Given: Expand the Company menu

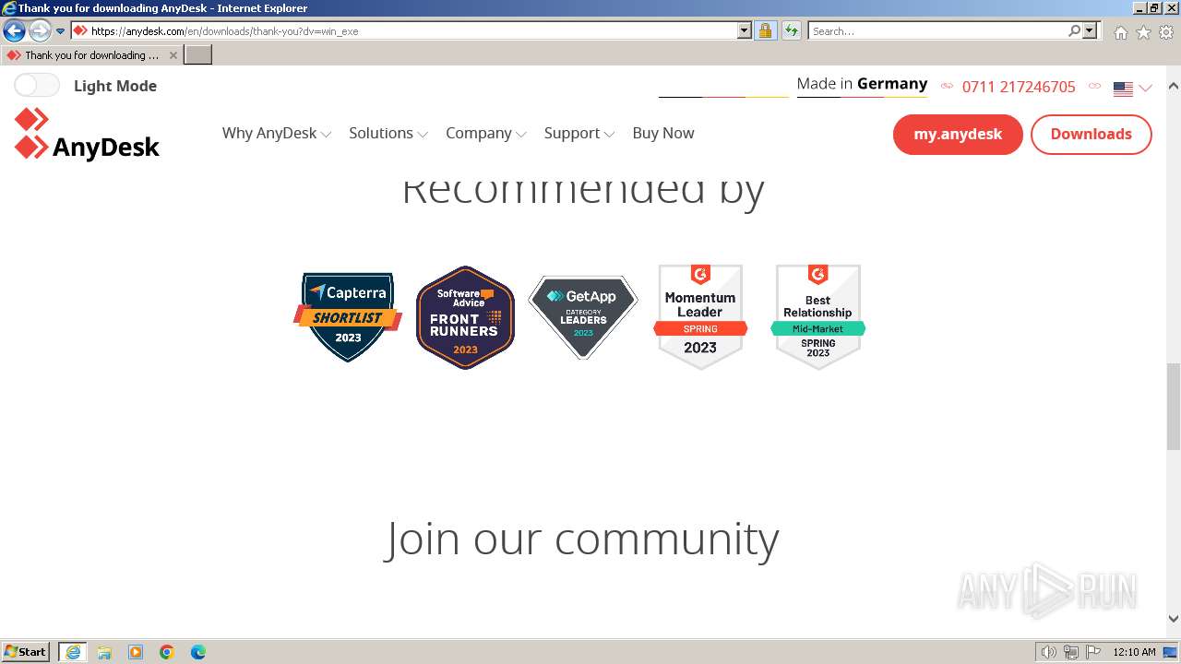Looking at the screenshot, I should [485, 133].
